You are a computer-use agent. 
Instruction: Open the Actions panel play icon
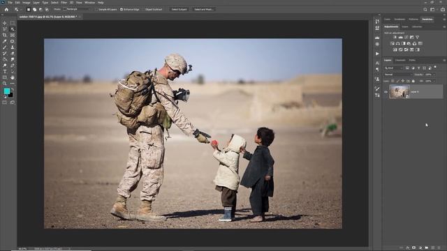[x=377, y=54]
